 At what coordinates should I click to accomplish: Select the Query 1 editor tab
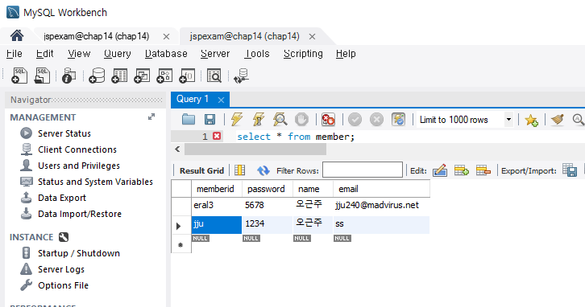[x=192, y=99]
